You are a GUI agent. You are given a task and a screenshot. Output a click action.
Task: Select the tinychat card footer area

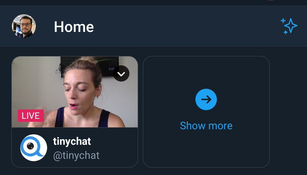(75, 147)
